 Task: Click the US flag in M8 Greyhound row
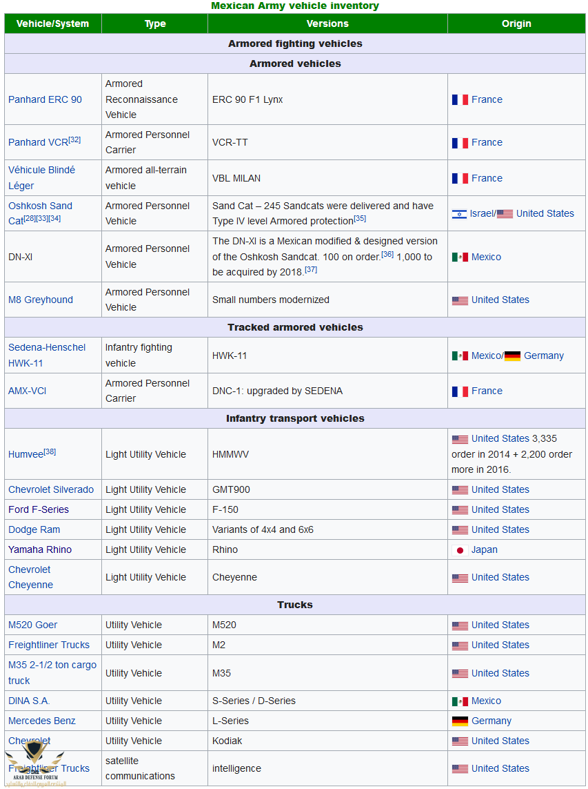click(x=460, y=300)
